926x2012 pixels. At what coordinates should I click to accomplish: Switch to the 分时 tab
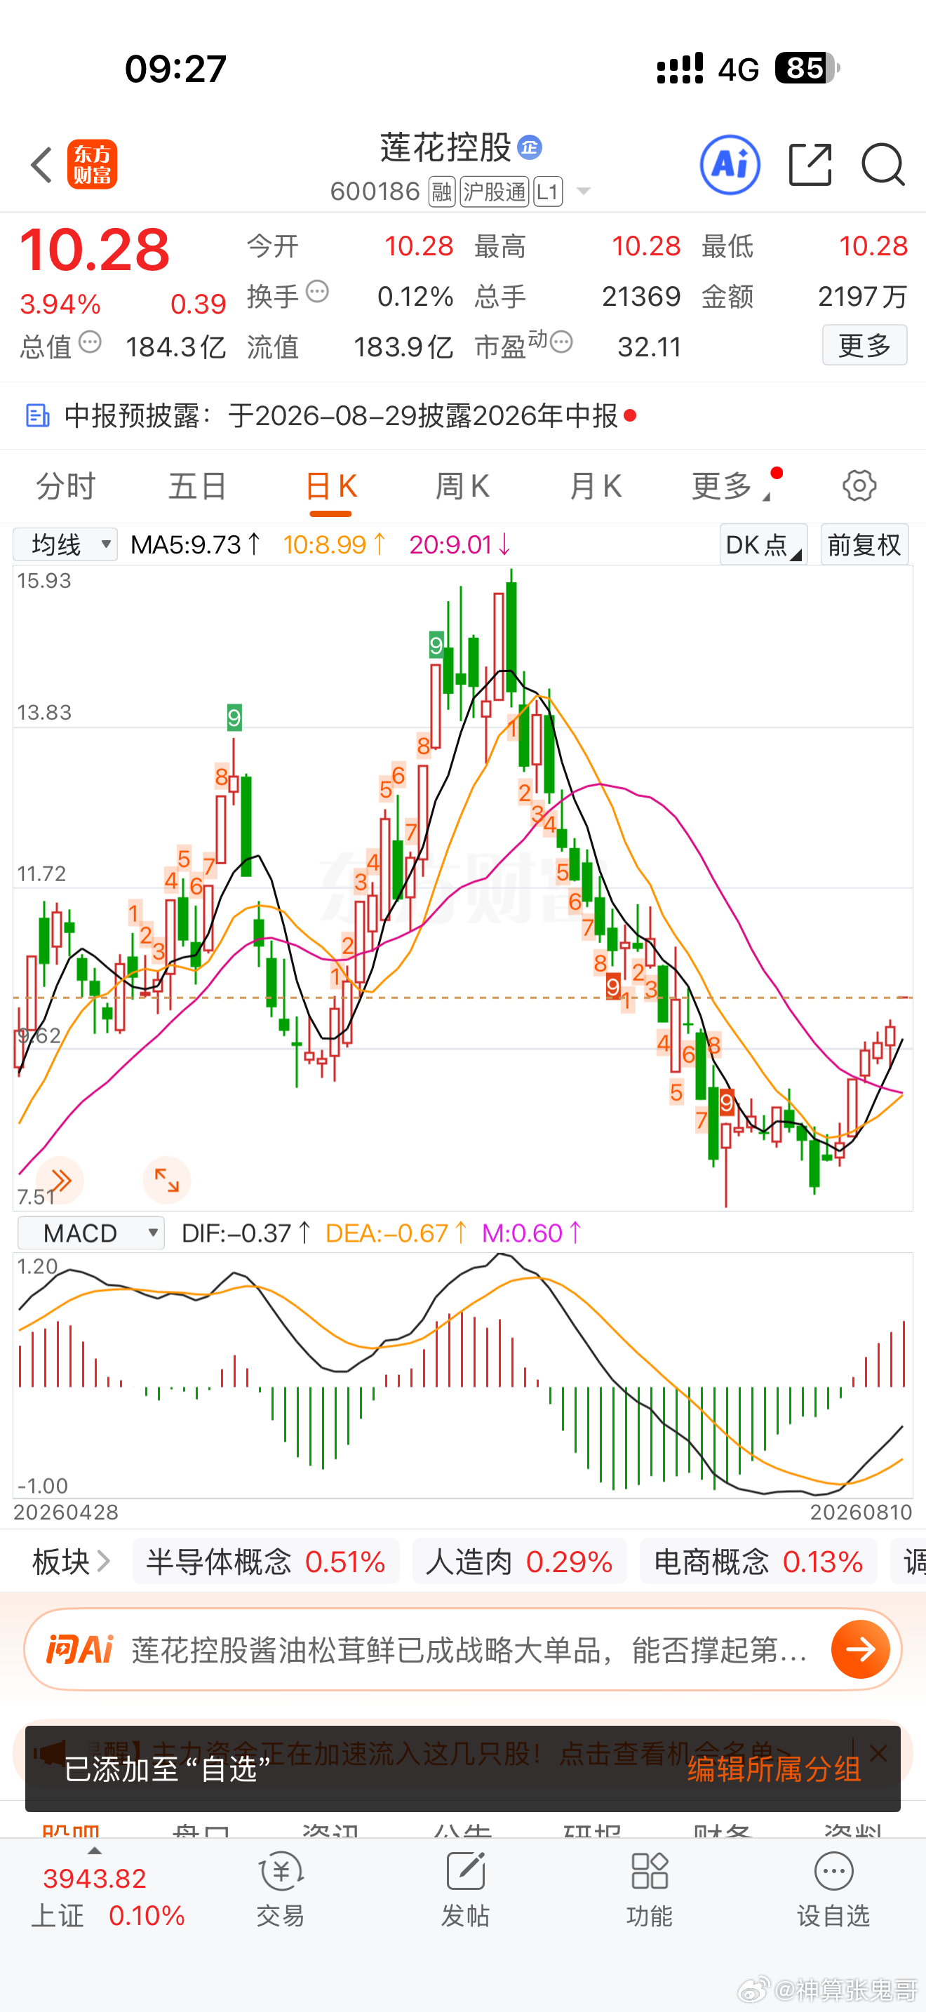(65, 486)
